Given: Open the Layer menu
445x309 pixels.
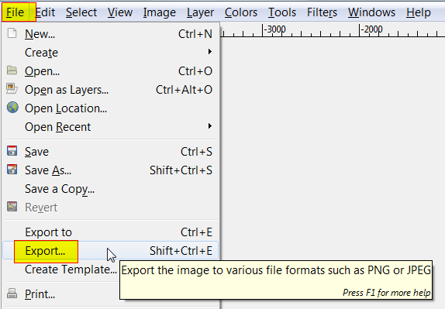Looking at the screenshot, I should 200,12.
